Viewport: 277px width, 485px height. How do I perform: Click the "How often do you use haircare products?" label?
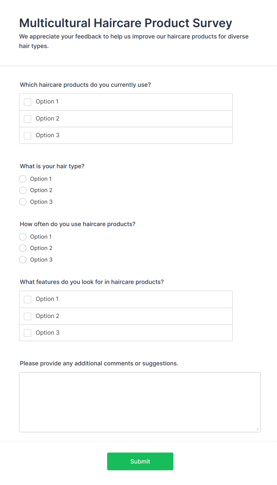[x=77, y=224]
